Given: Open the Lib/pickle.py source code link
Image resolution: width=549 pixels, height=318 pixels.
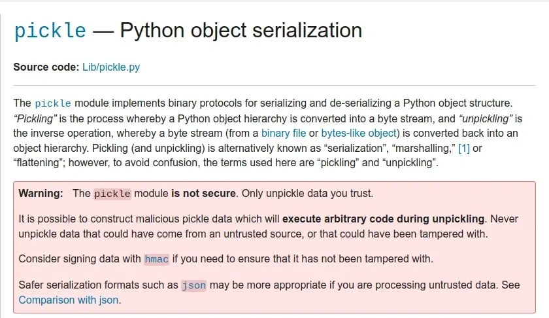Looking at the screenshot, I should click(x=111, y=67).
